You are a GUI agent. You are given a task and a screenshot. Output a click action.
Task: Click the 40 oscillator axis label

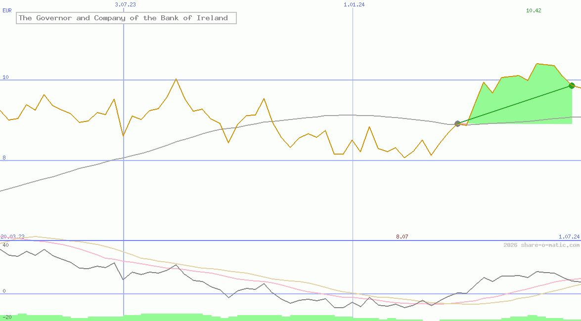pyautogui.click(x=5, y=245)
